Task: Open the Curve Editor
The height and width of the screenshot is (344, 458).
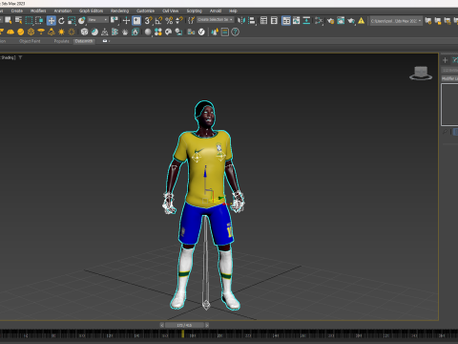Action: tap(296, 21)
